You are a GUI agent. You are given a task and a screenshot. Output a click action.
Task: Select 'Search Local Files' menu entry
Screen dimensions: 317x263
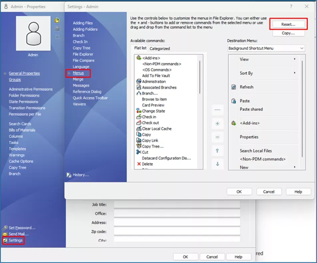[x=256, y=151]
